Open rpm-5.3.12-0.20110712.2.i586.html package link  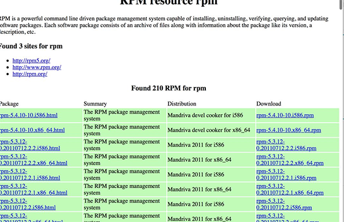click(28, 204)
